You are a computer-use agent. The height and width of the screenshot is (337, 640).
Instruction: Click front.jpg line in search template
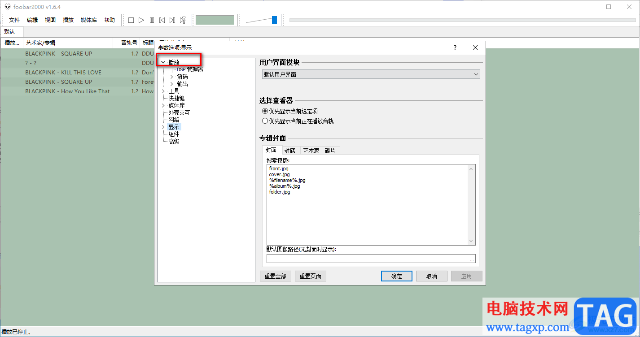tap(279, 168)
